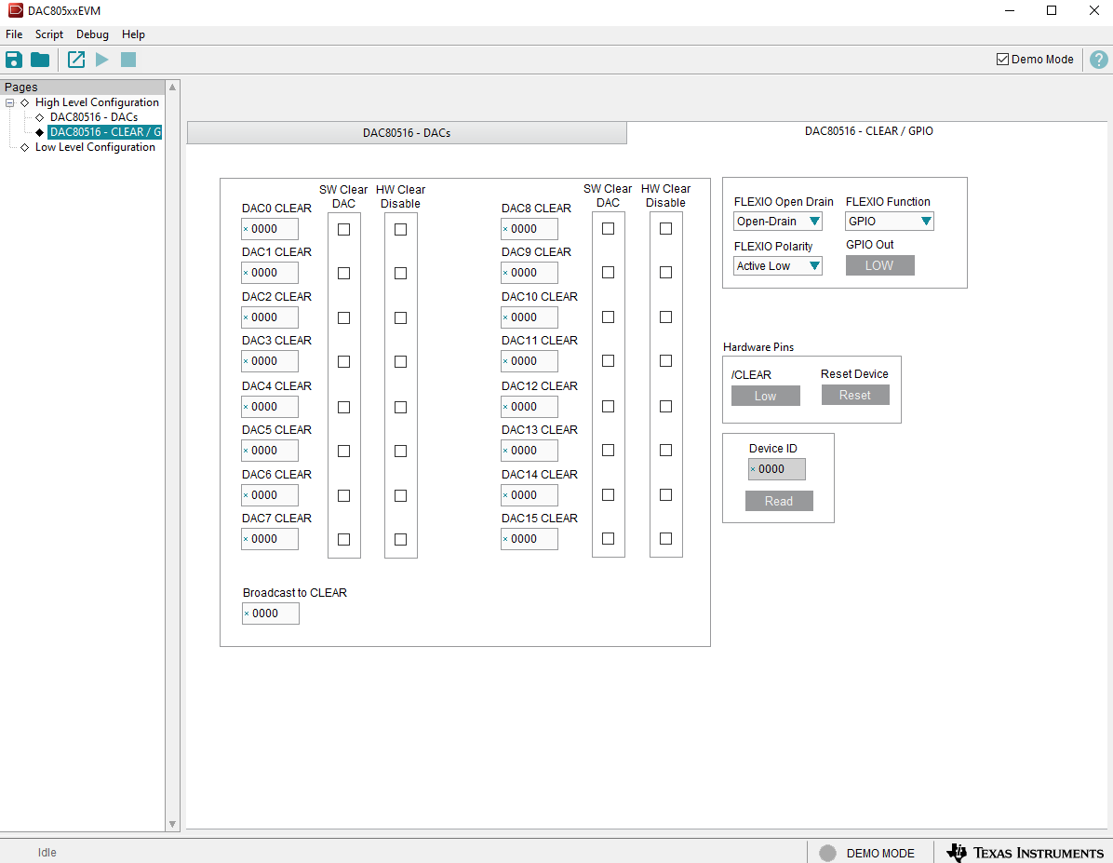Toggle the /CLEAR Low control
The image size is (1113, 863).
765,395
